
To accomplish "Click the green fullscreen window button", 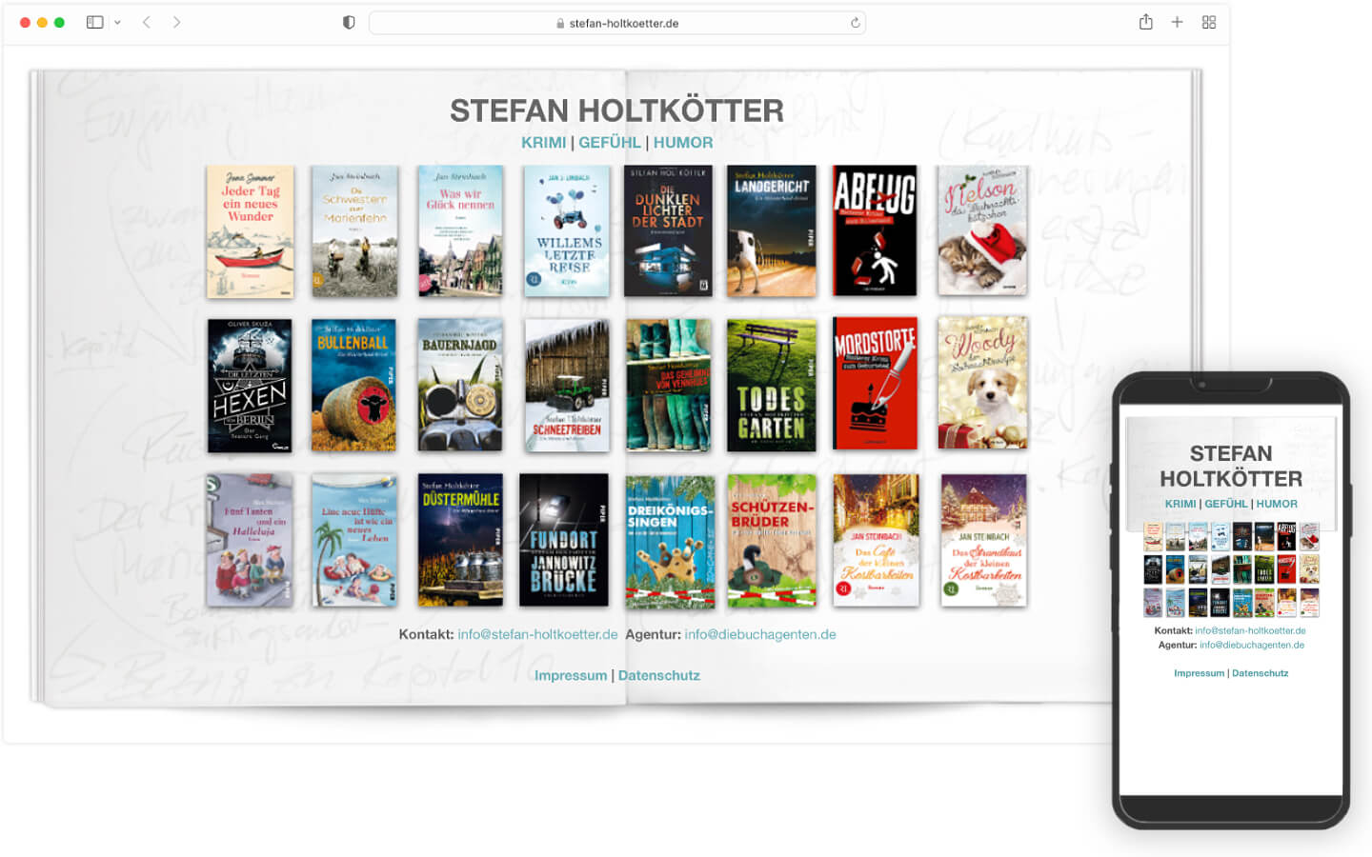I will tap(59, 22).
